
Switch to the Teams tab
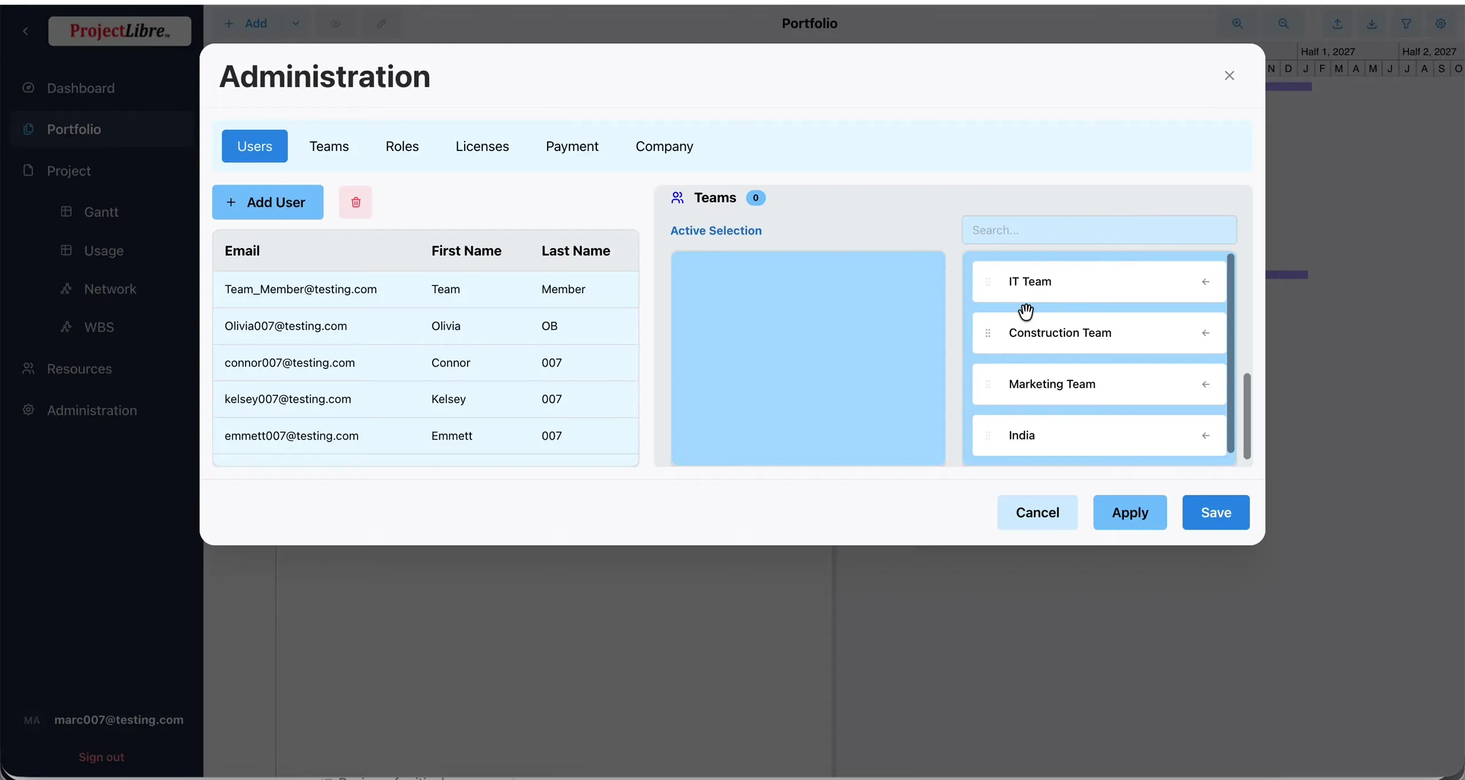click(x=329, y=146)
